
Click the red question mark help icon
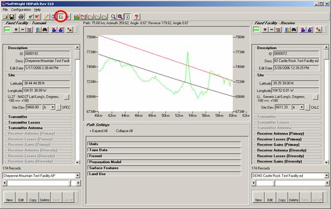pyautogui.click(x=137, y=17)
